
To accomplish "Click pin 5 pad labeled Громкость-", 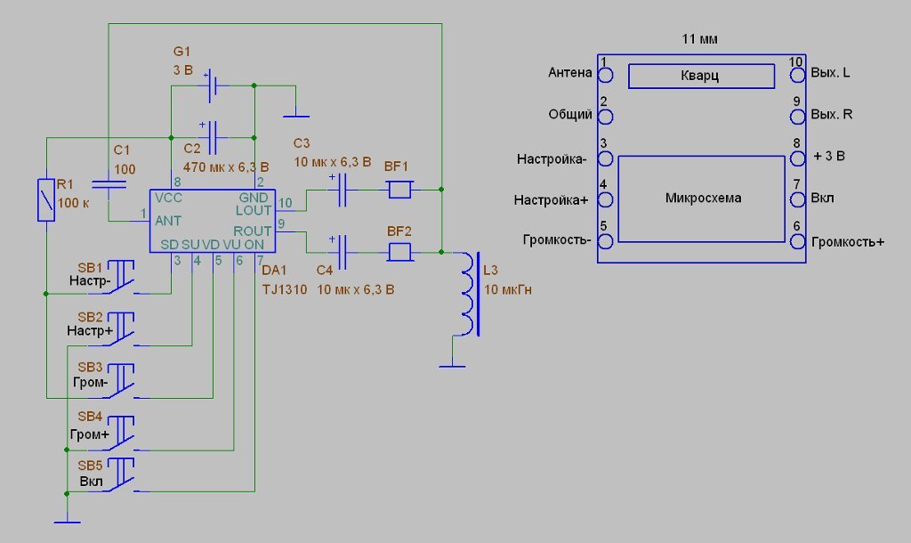I will [605, 241].
